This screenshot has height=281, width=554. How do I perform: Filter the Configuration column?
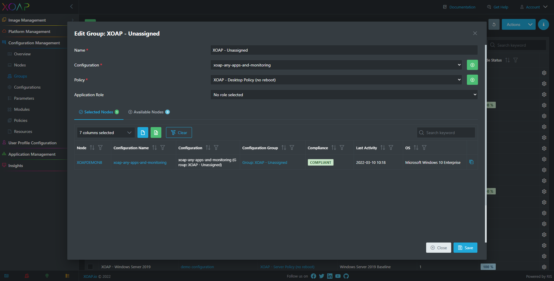tap(216, 148)
